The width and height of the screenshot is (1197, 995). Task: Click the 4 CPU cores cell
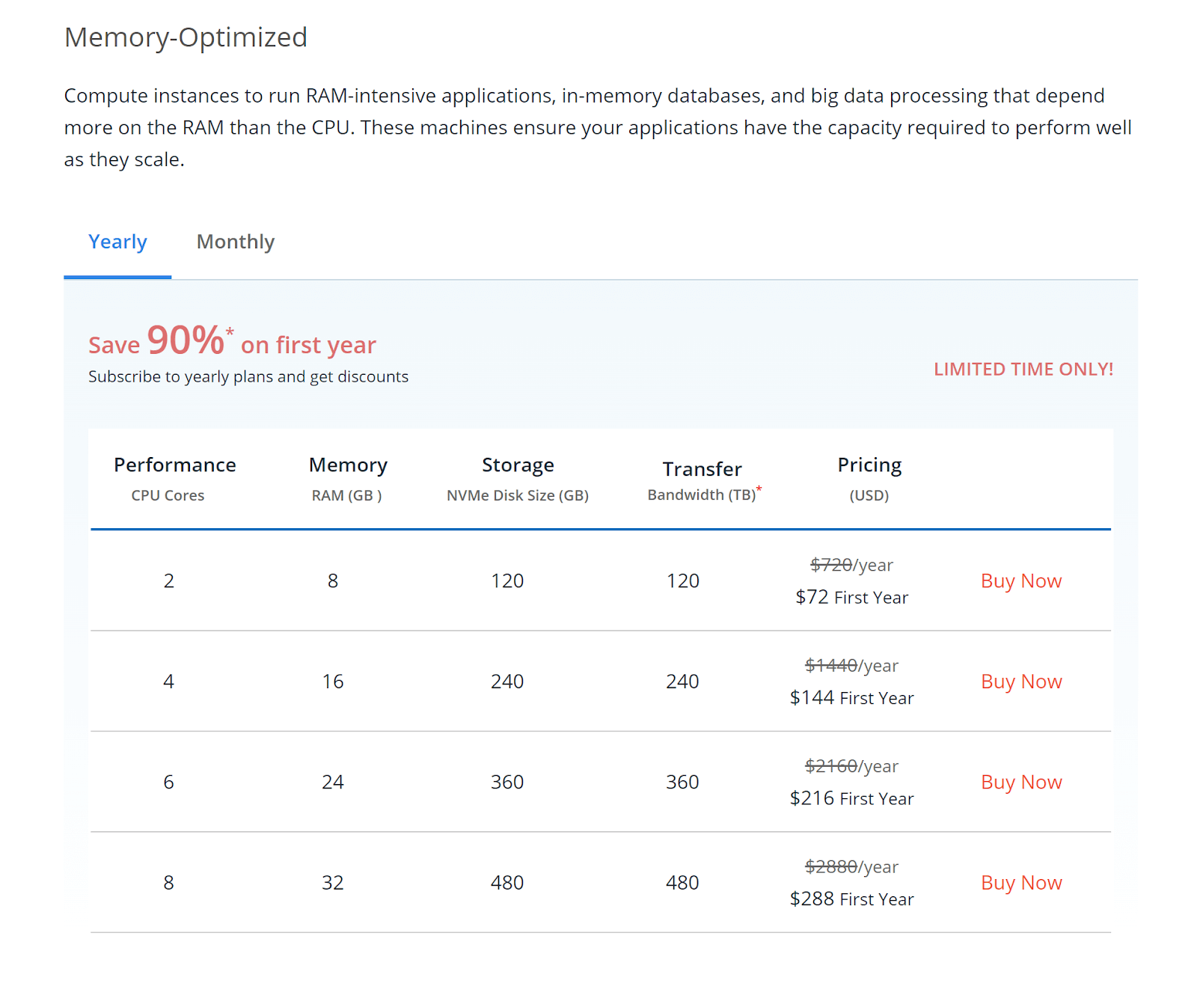(x=169, y=682)
